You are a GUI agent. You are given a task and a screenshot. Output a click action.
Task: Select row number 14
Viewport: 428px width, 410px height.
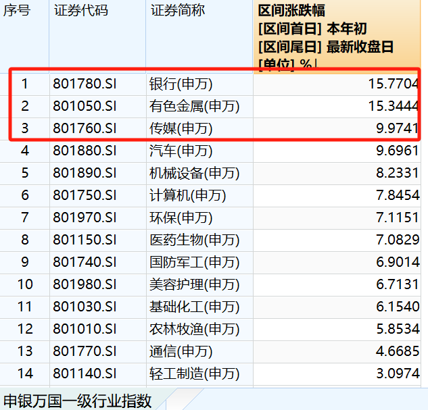(x=25, y=374)
